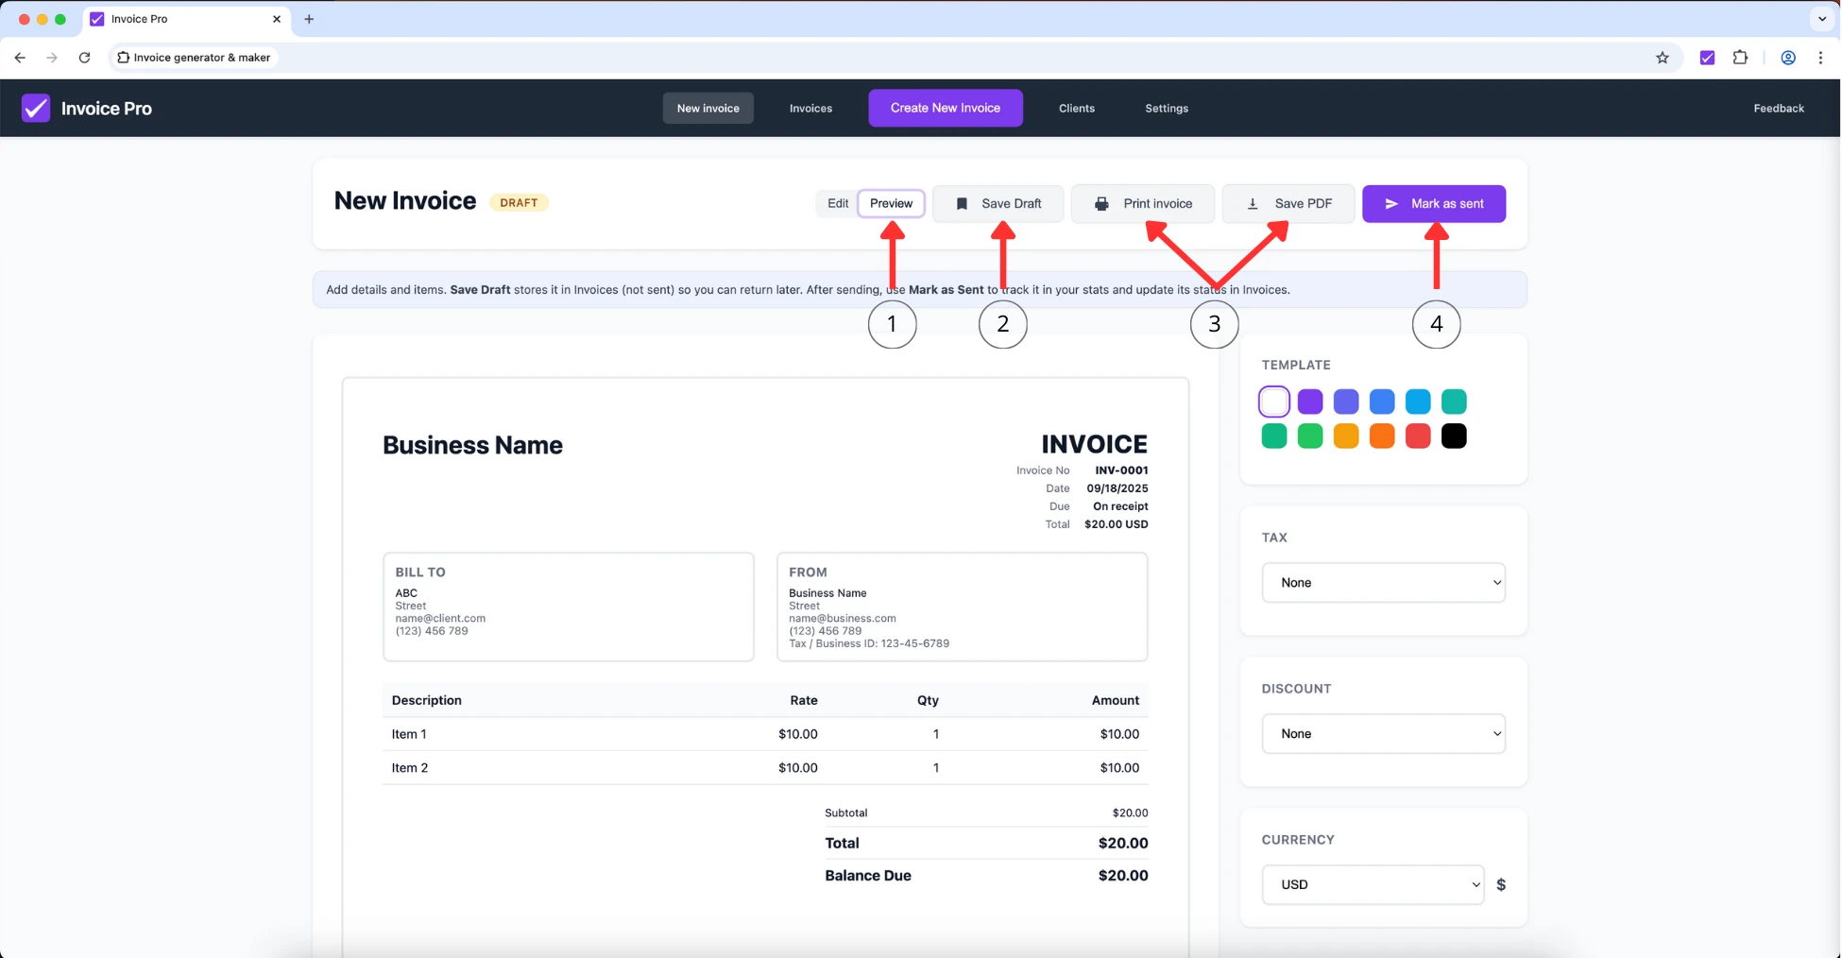Click the Print invoice printer icon
Viewport: 1842px width, 958px height.
pyautogui.click(x=1100, y=203)
